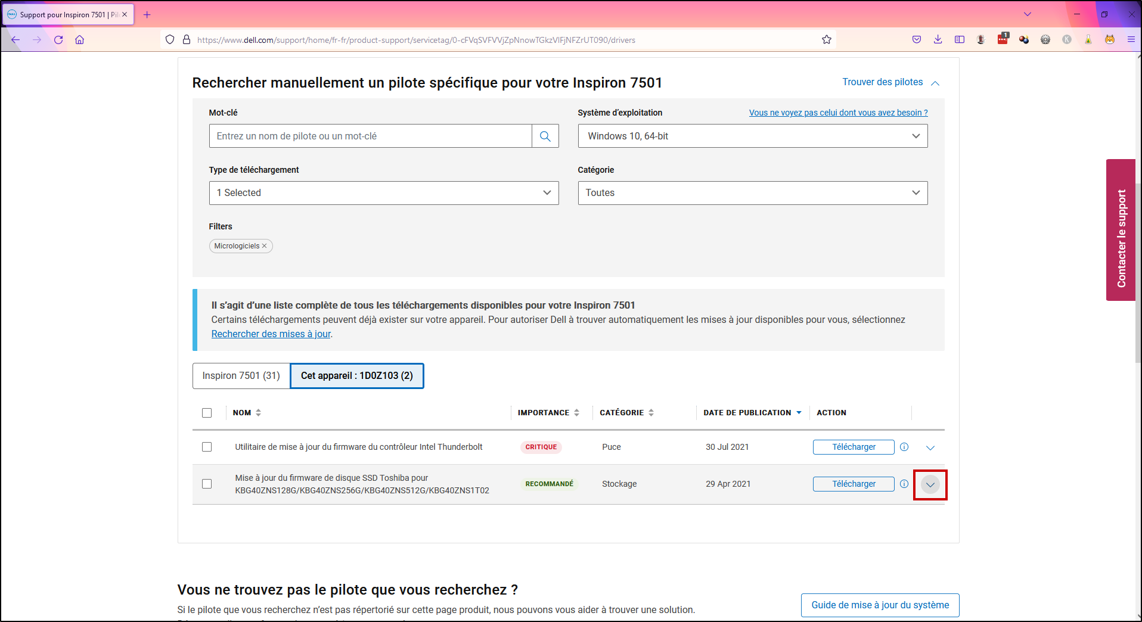1142x622 pixels.
Task: Follow the Rechercher des mises à jour link
Action: [x=271, y=334]
